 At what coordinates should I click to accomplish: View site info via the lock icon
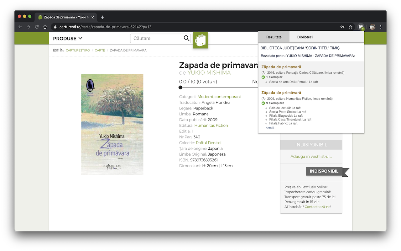click(55, 27)
